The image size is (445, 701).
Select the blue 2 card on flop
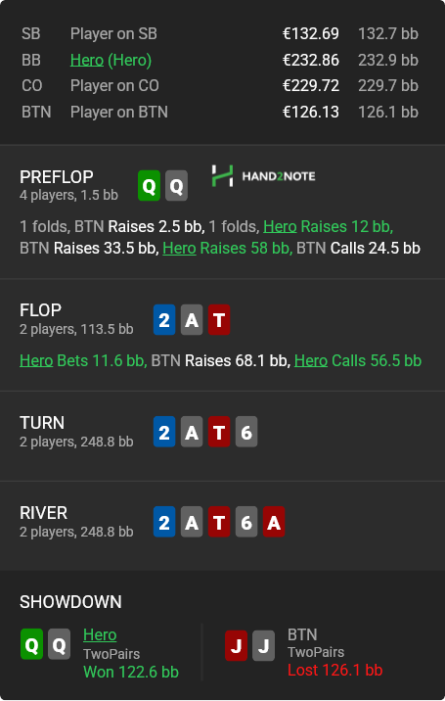point(164,319)
